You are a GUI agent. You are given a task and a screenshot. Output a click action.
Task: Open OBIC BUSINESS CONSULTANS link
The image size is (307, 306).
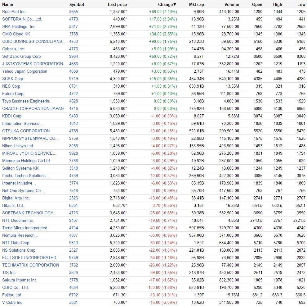coord(34,41)
